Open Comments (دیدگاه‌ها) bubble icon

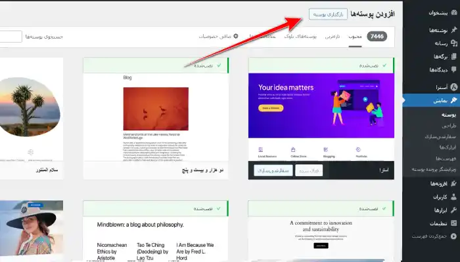point(453,69)
